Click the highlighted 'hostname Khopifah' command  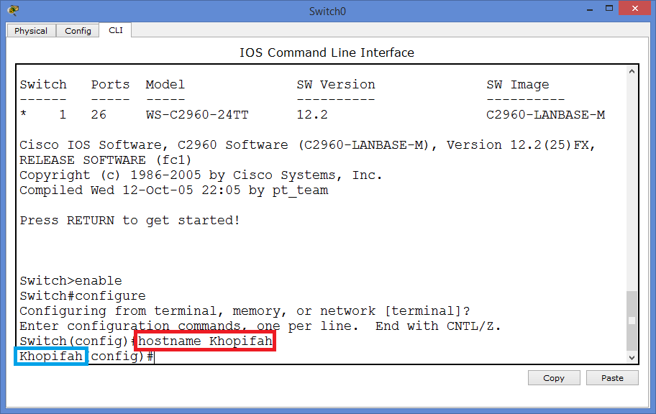(x=205, y=341)
